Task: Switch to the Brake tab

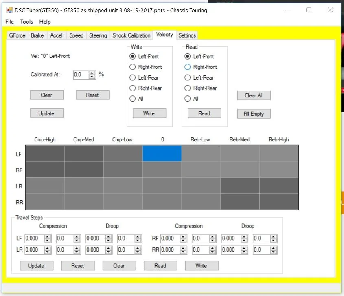Action: click(37, 35)
